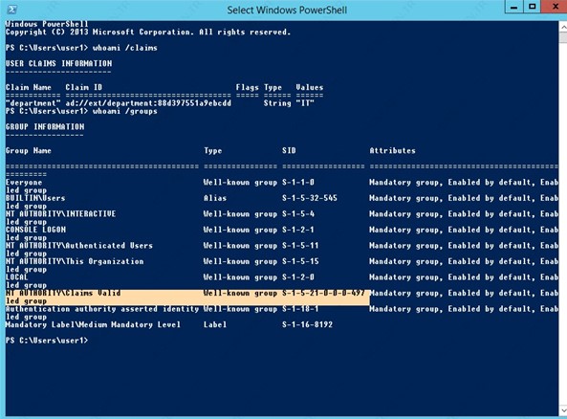Click the scrollbar up arrow
The width and height of the screenshot is (567, 419).
click(x=563, y=27)
